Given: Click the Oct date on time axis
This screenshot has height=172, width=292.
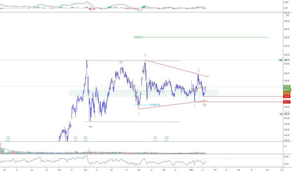Looking at the screenshot, I should (111, 170).
